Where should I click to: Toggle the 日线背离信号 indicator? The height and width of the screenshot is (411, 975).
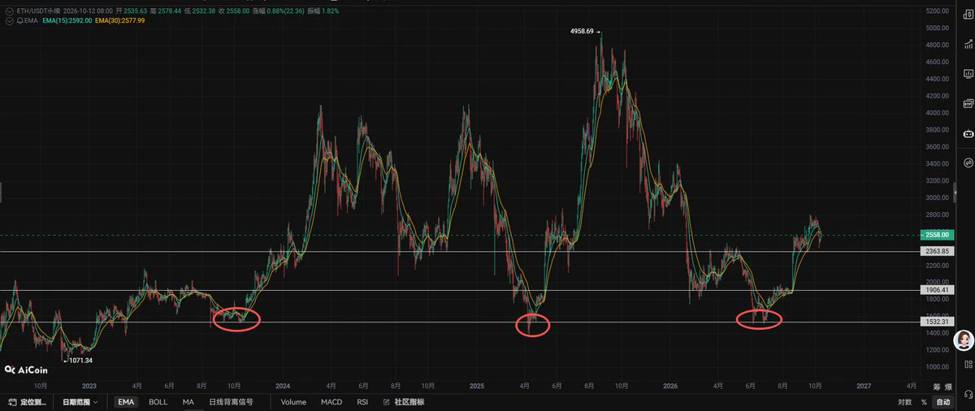[231, 401]
